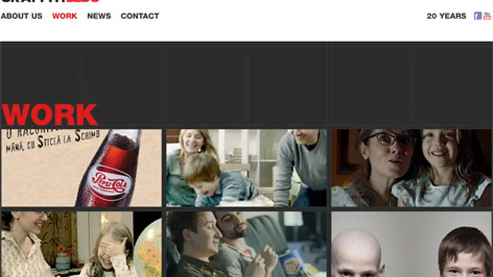The image size is (493, 277).
Task: Open the News section
Action: click(99, 16)
